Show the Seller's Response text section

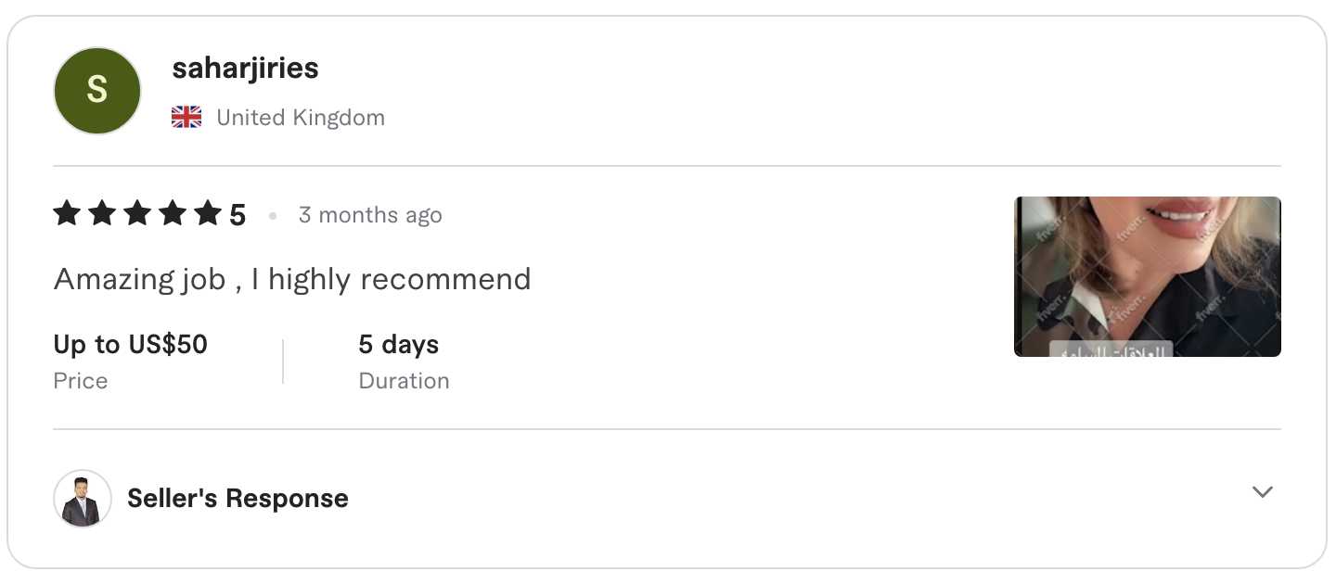point(238,499)
